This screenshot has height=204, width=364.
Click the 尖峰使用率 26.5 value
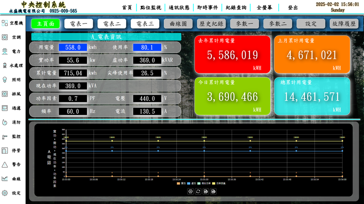(147, 73)
